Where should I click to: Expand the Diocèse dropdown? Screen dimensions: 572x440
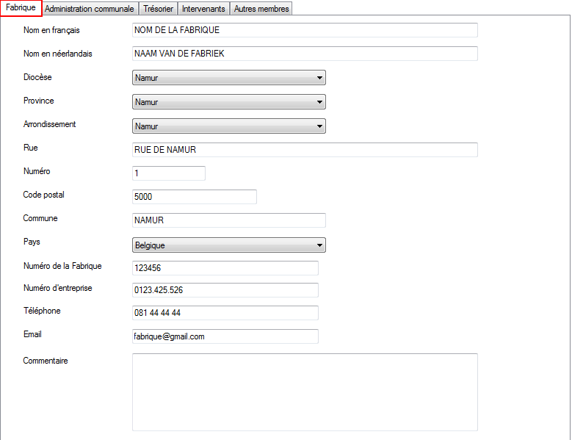point(229,78)
